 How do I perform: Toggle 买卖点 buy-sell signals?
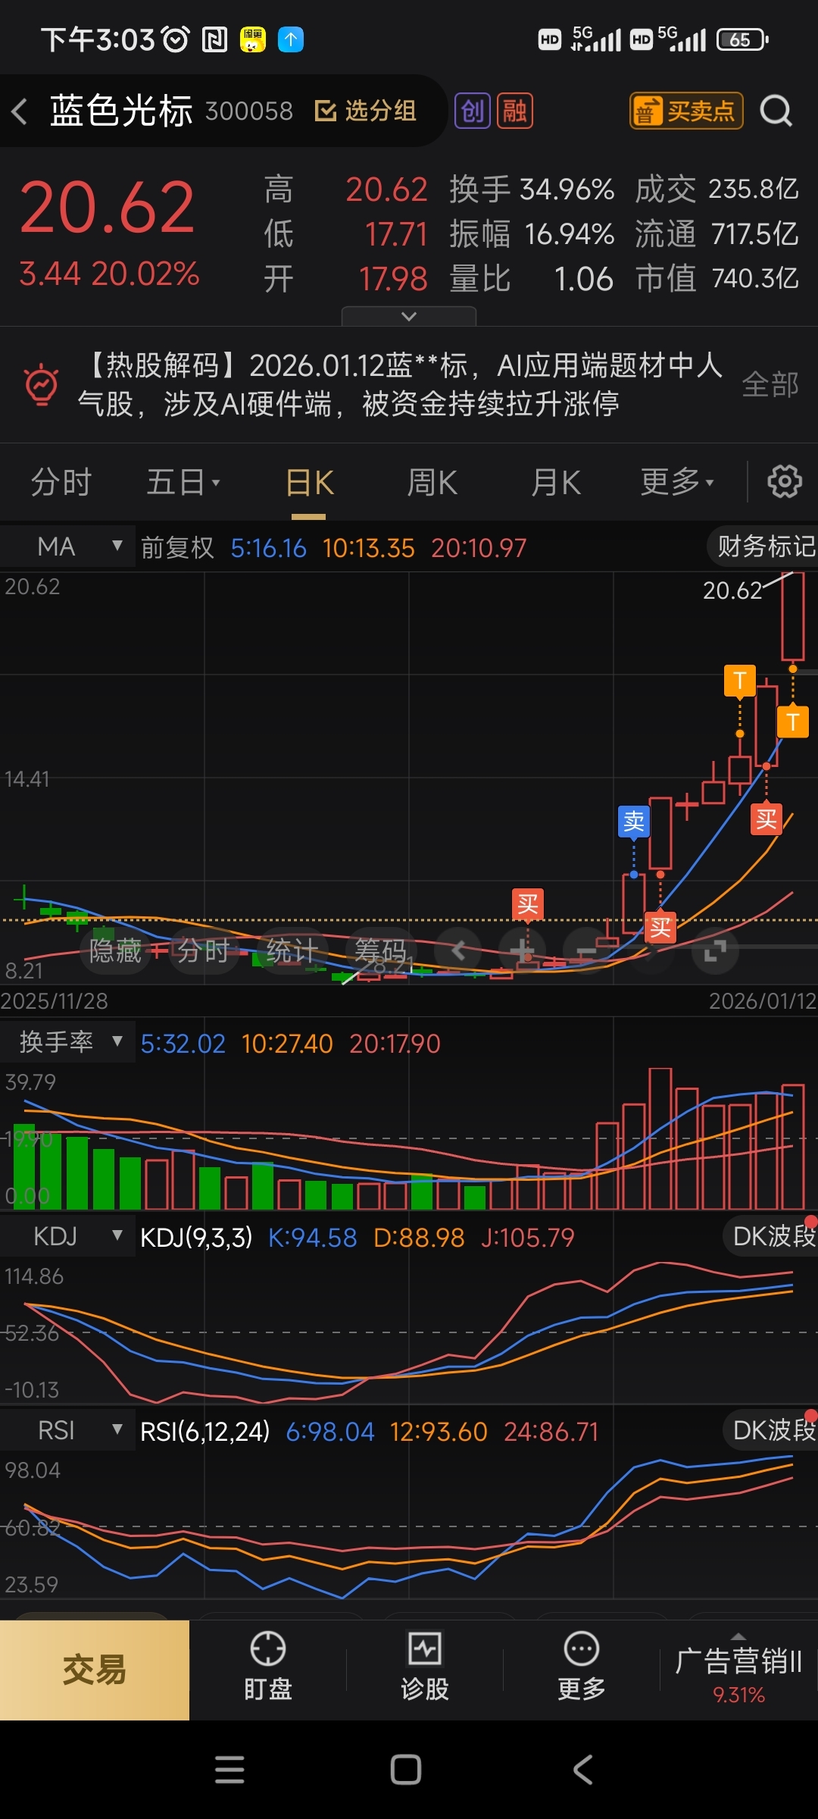click(x=686, y=111)
